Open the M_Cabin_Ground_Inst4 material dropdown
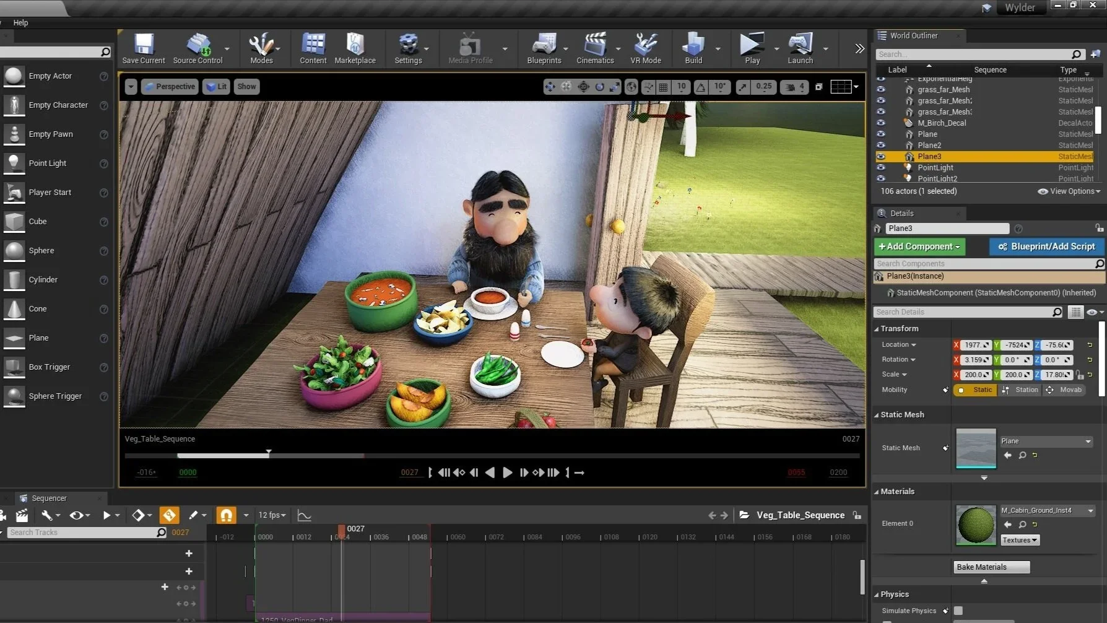 1048,510
